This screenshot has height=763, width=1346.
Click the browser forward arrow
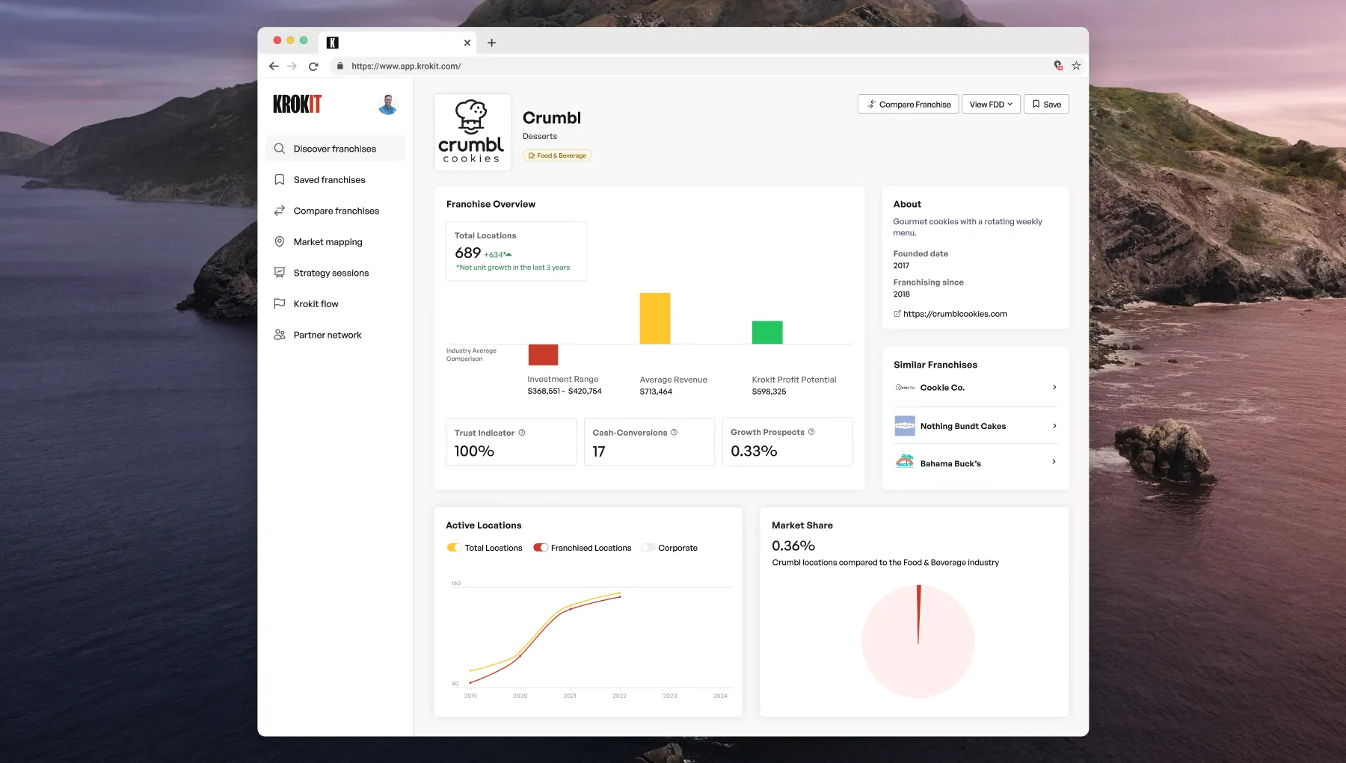[292, 66]
